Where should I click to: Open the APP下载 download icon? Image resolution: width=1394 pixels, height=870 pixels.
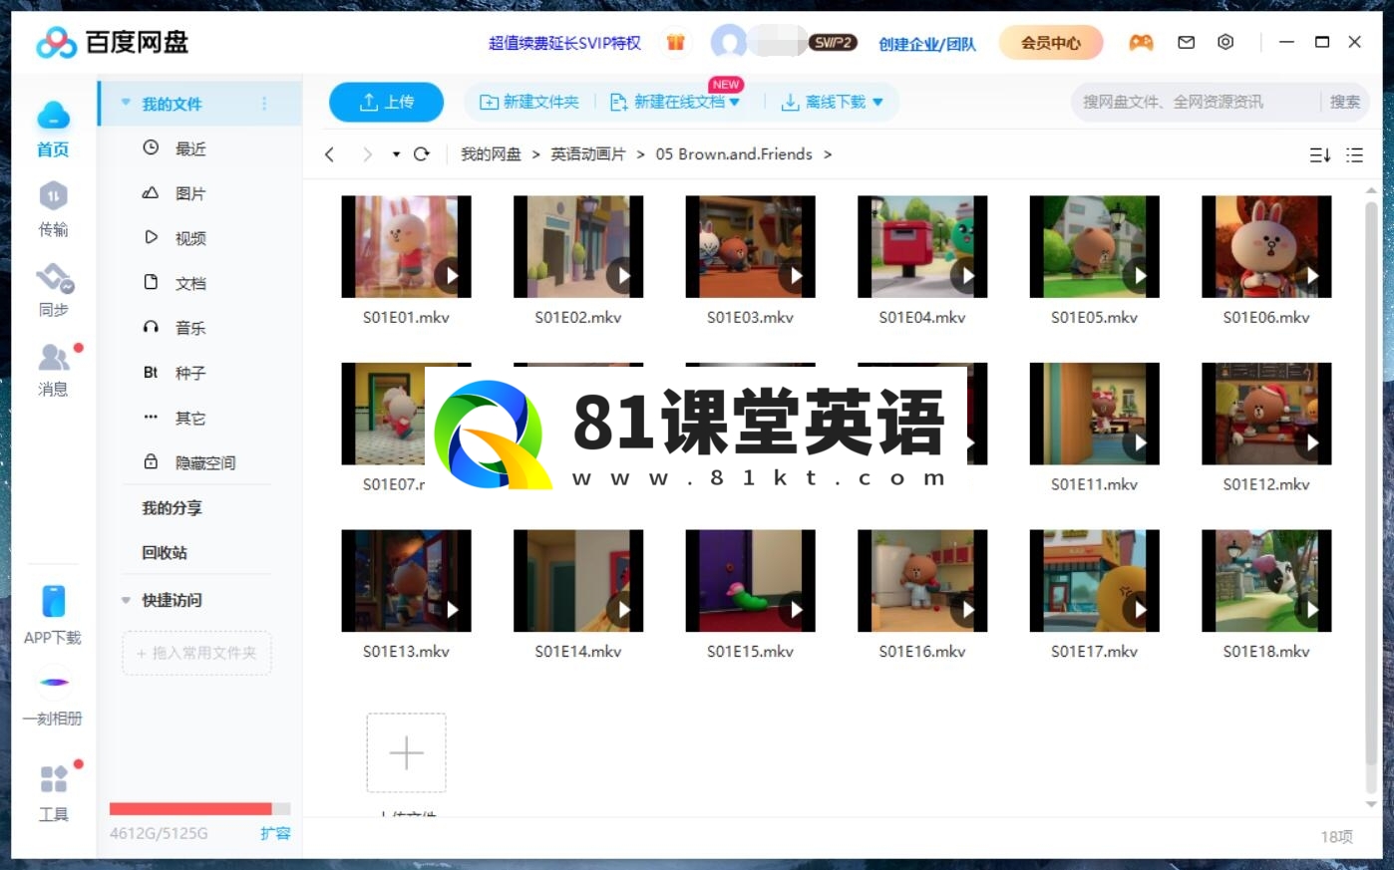pyautogui.click(x=53, y=601)
